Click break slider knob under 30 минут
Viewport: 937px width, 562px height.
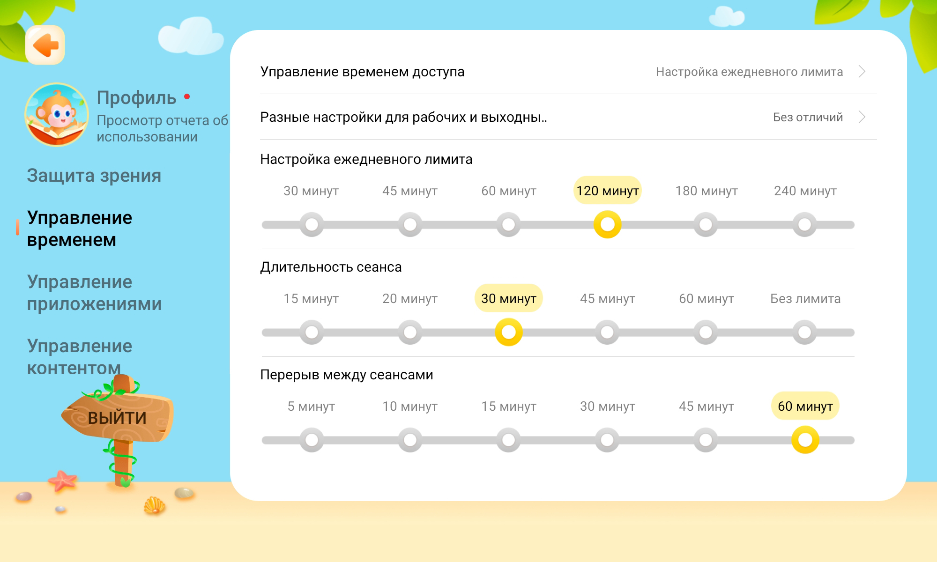click(x=607, y=440)
